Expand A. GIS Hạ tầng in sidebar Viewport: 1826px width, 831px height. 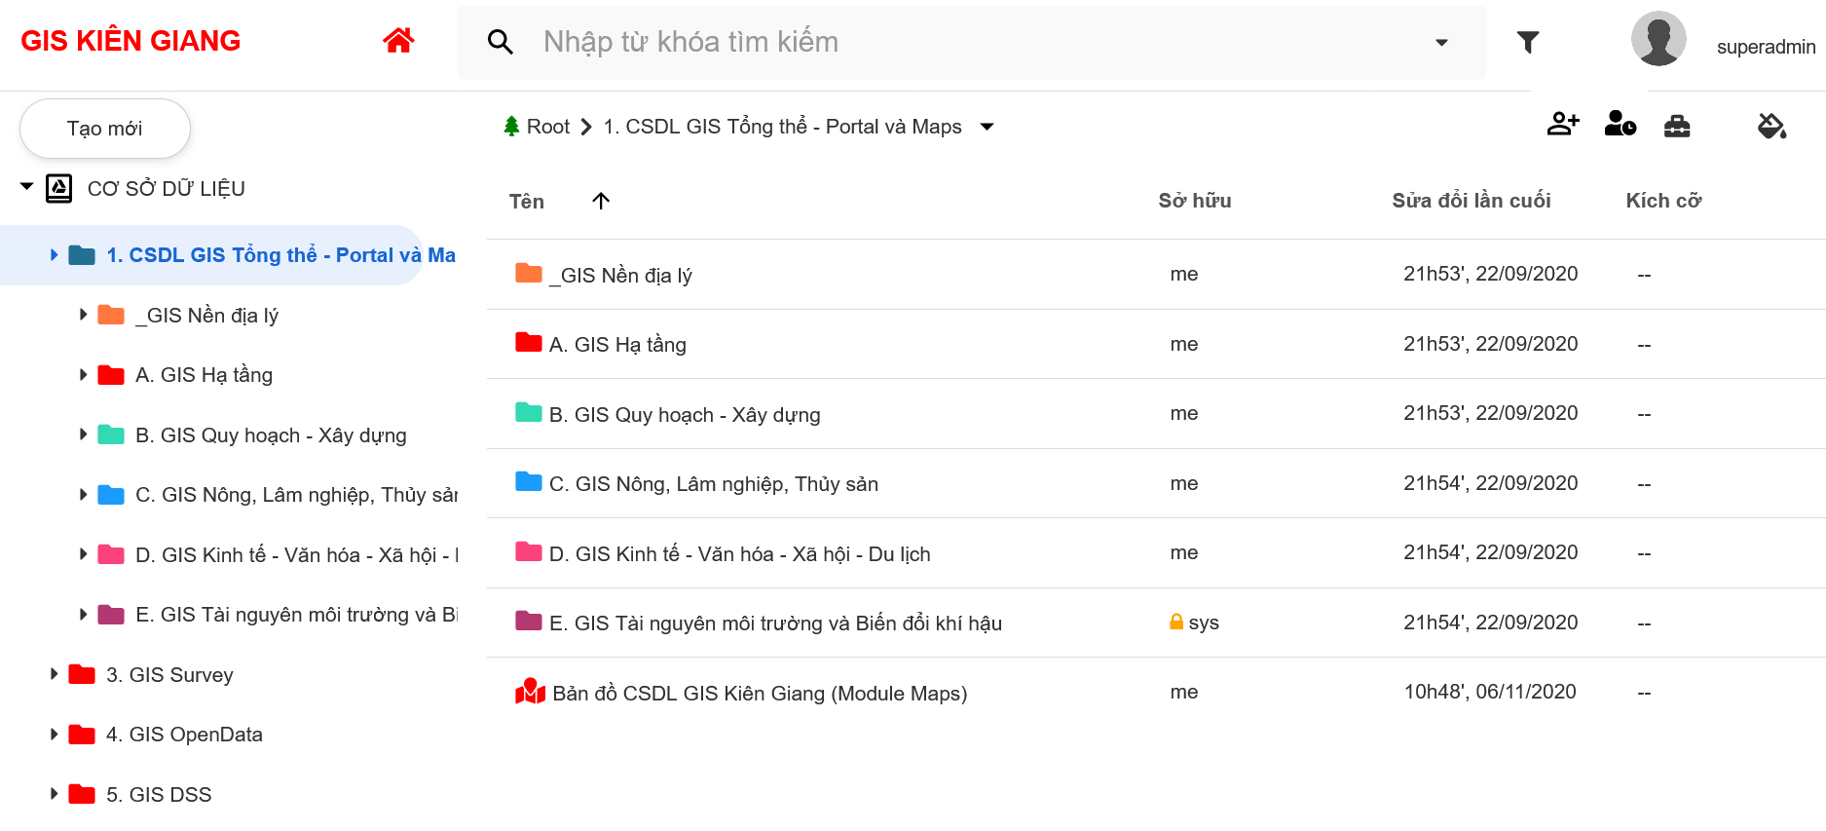(x=84, y=374)
